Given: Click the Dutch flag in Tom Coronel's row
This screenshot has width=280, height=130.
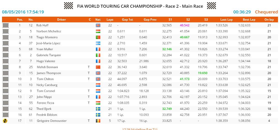Looking at the screenshot, I should [x=98, y=91].
